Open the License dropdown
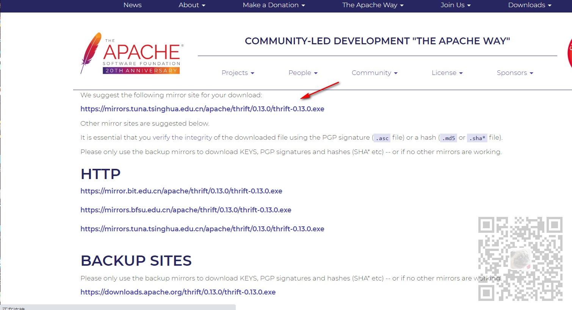The image size is (572, 310). click(447, 73)
